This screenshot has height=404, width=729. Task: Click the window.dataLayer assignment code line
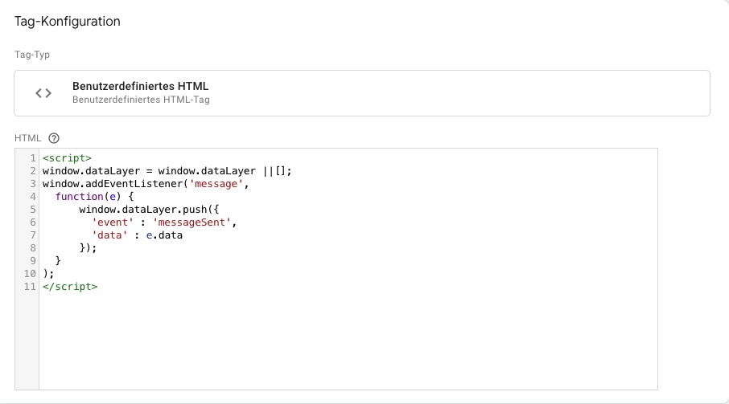pyautogui.click(x=167, y=171)
